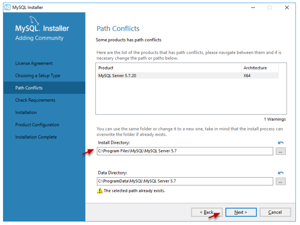Minimize the MySQL Installer window
Image resolution: width=300 pixels, height=225 pixels.
(x=253, y=7)
